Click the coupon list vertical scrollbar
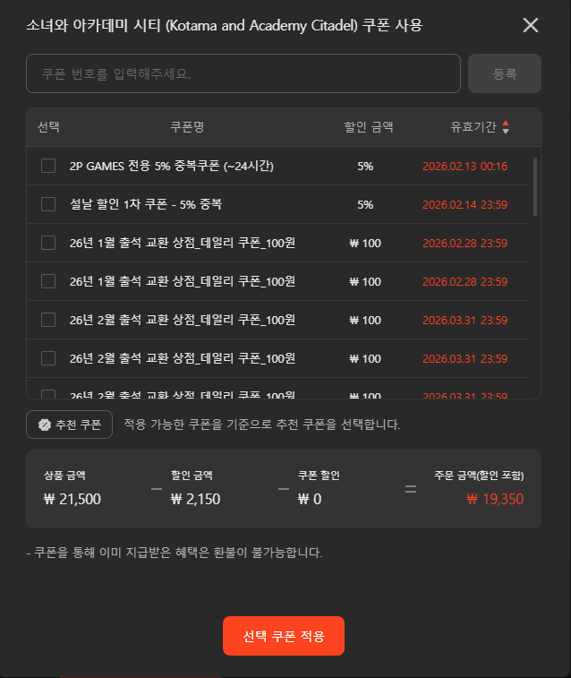571x678 pixels. pos(535,186)
